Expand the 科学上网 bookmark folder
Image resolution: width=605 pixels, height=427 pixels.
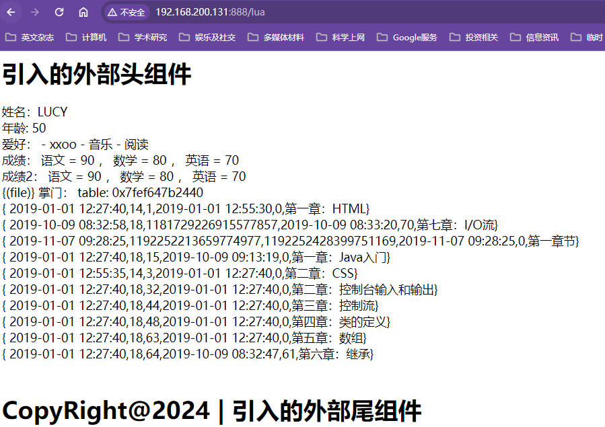(x=341, y=38)
